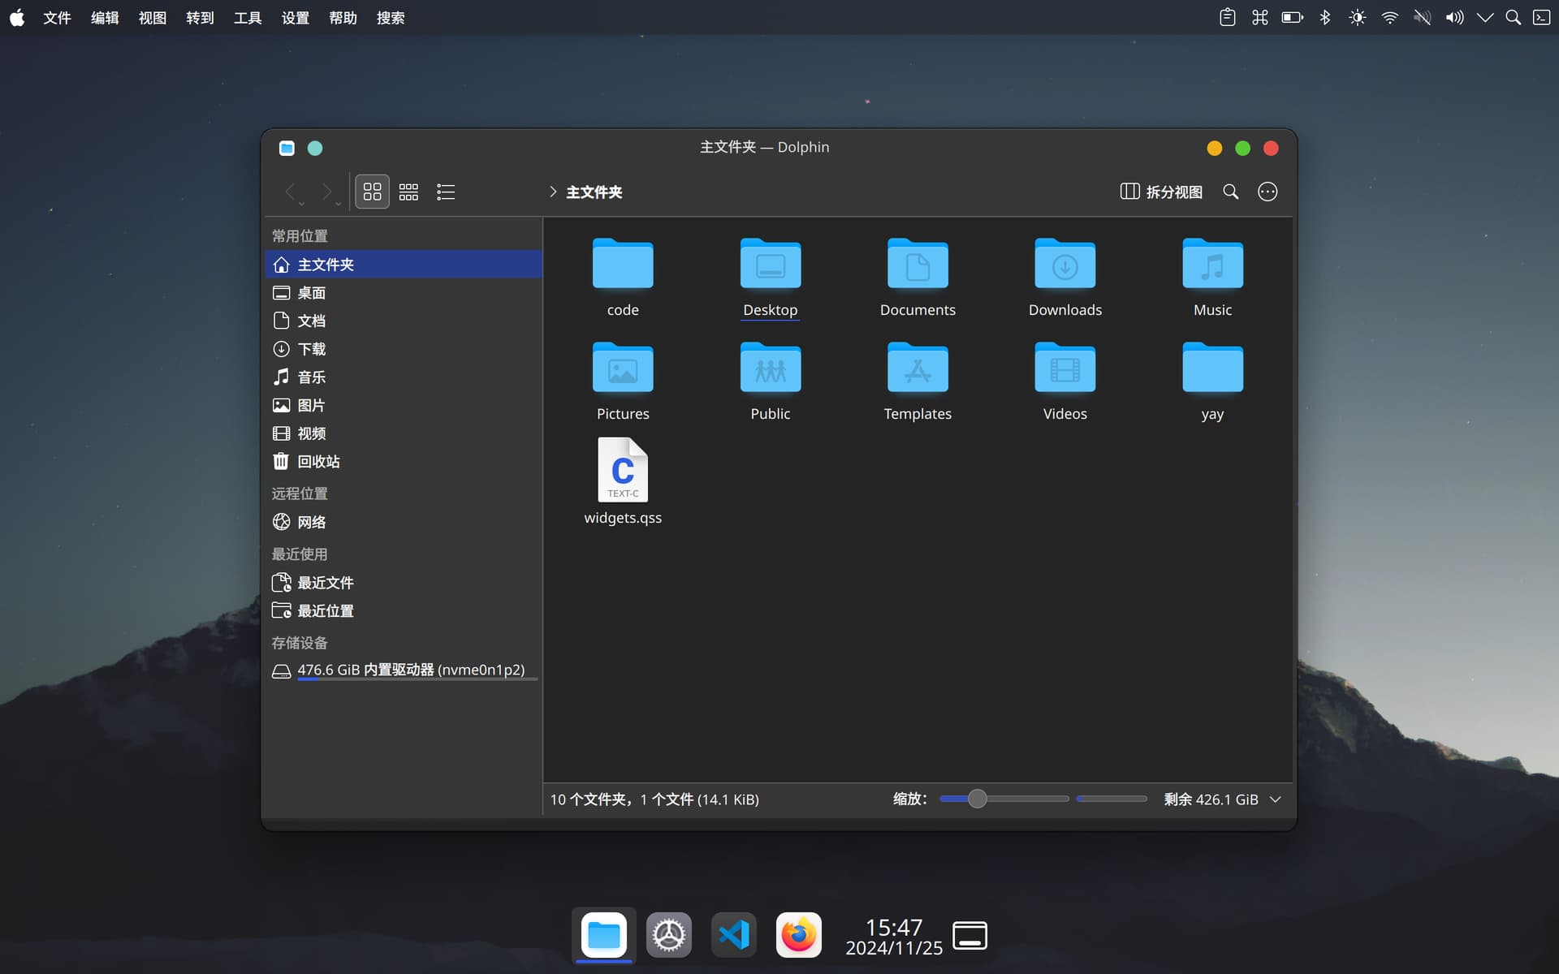
Task: Open the Tools menu in menu bar
Action: pos(248,18)
